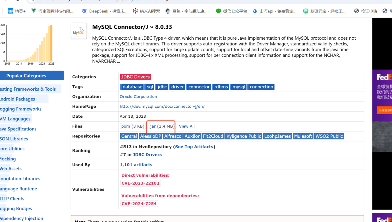Open CVE-2024-7254 vulnerability details
The height and width of the screenshot is (222, 392).
point(139,204)
